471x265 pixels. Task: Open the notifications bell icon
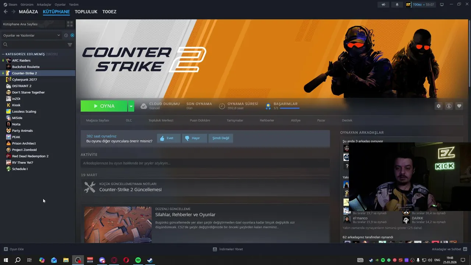(397, 4)
